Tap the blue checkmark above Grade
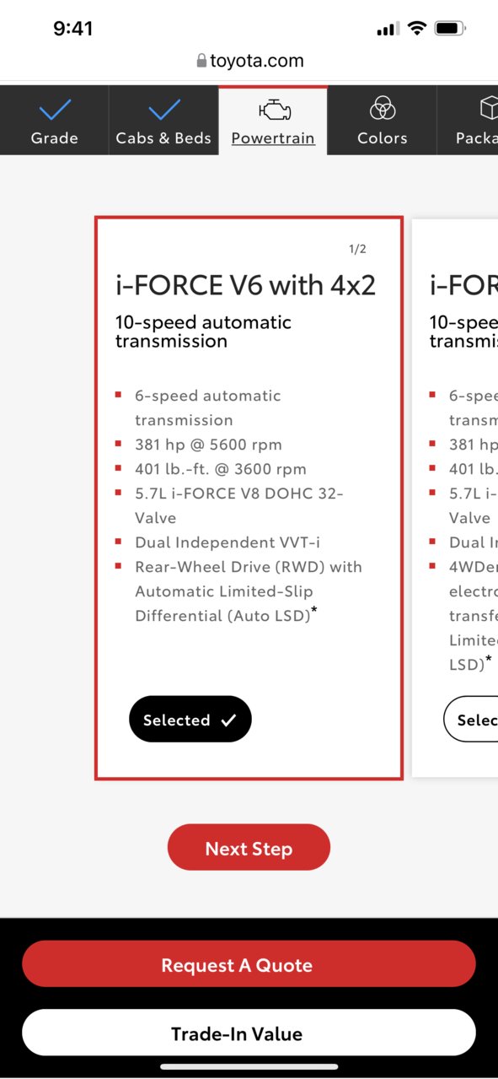 [55, 110]
